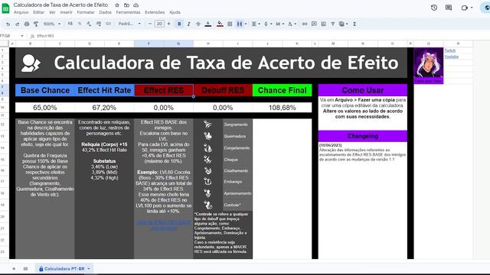
Task: Open the Formatar menu
Action: [x=86, y=12]
